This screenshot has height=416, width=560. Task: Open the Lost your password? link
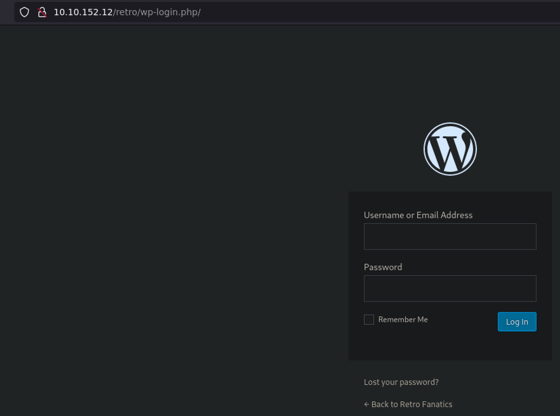401,382
